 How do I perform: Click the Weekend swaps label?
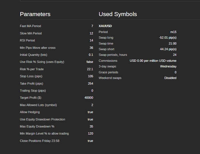tap(110, 78)
